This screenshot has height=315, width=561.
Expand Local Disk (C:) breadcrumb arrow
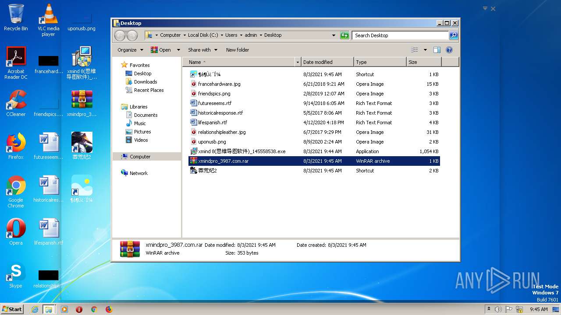[x=222, y=35]
